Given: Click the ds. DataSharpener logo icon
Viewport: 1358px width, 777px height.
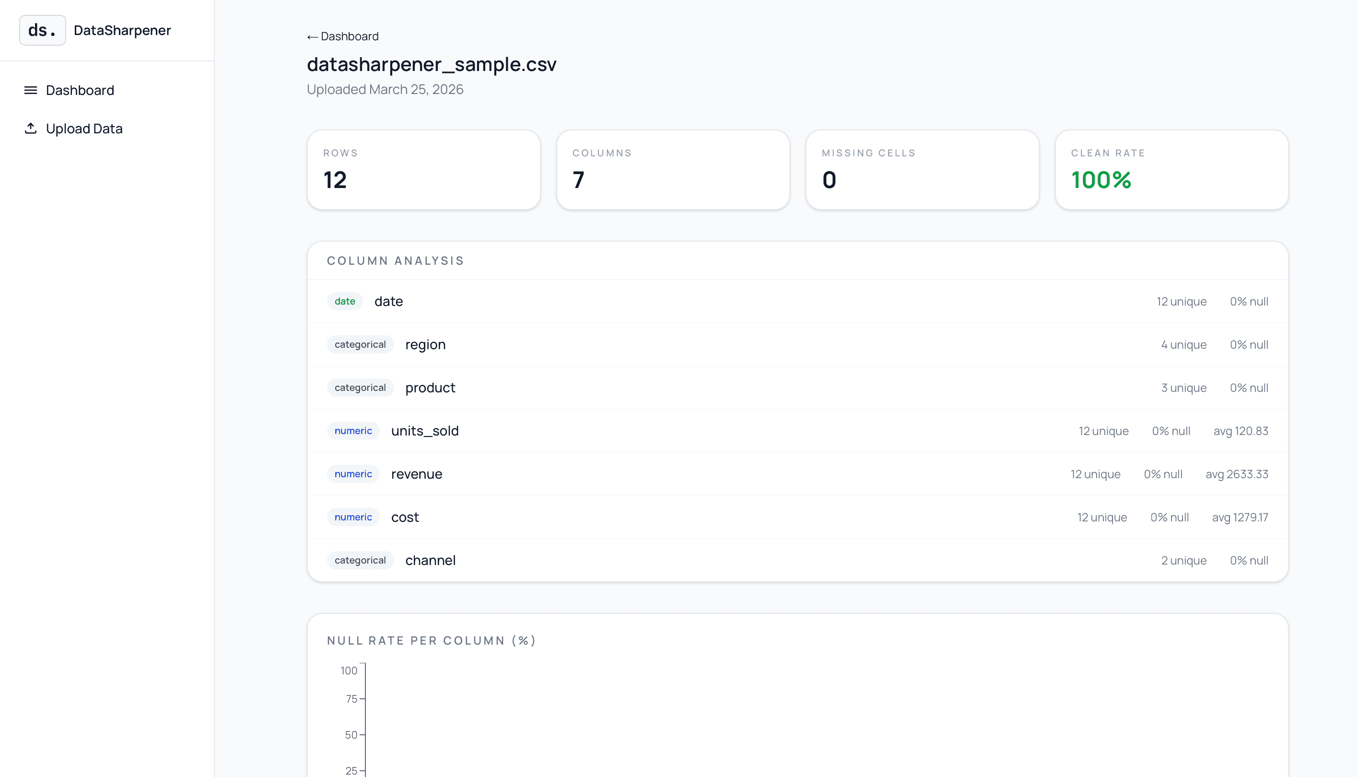Looking at the screenshot, I should (x=42, y=30).
